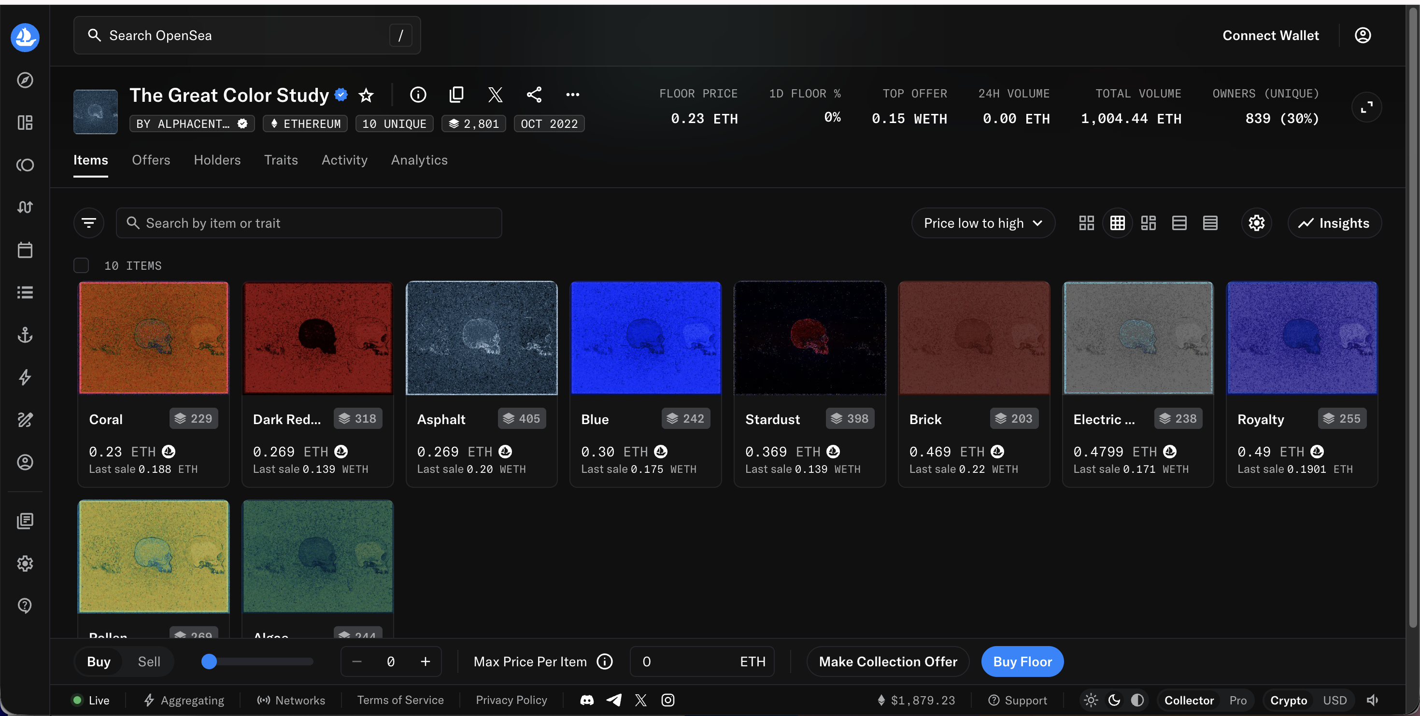Open the Terms of Service link
Viewport: 1420px width, 716px height.
400,700
